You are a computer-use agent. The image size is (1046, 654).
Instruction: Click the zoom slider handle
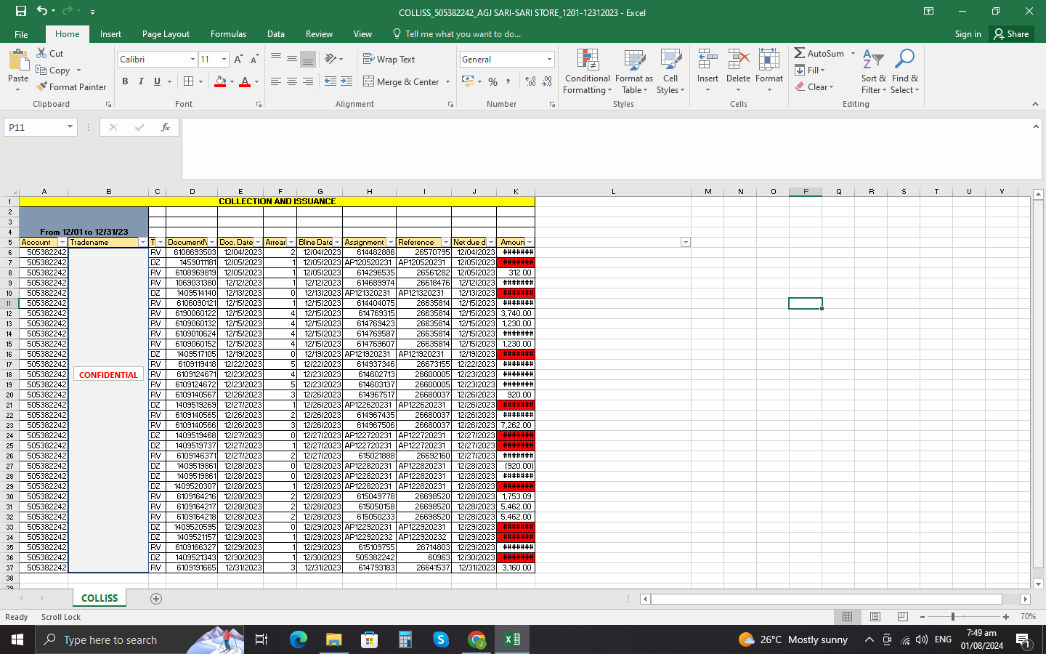click(952, 617)
